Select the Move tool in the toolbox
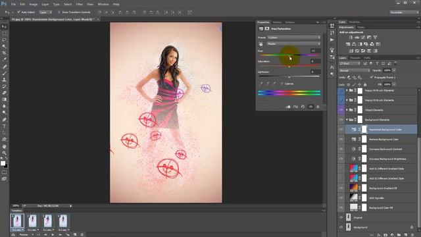 (x=4, y=26)
